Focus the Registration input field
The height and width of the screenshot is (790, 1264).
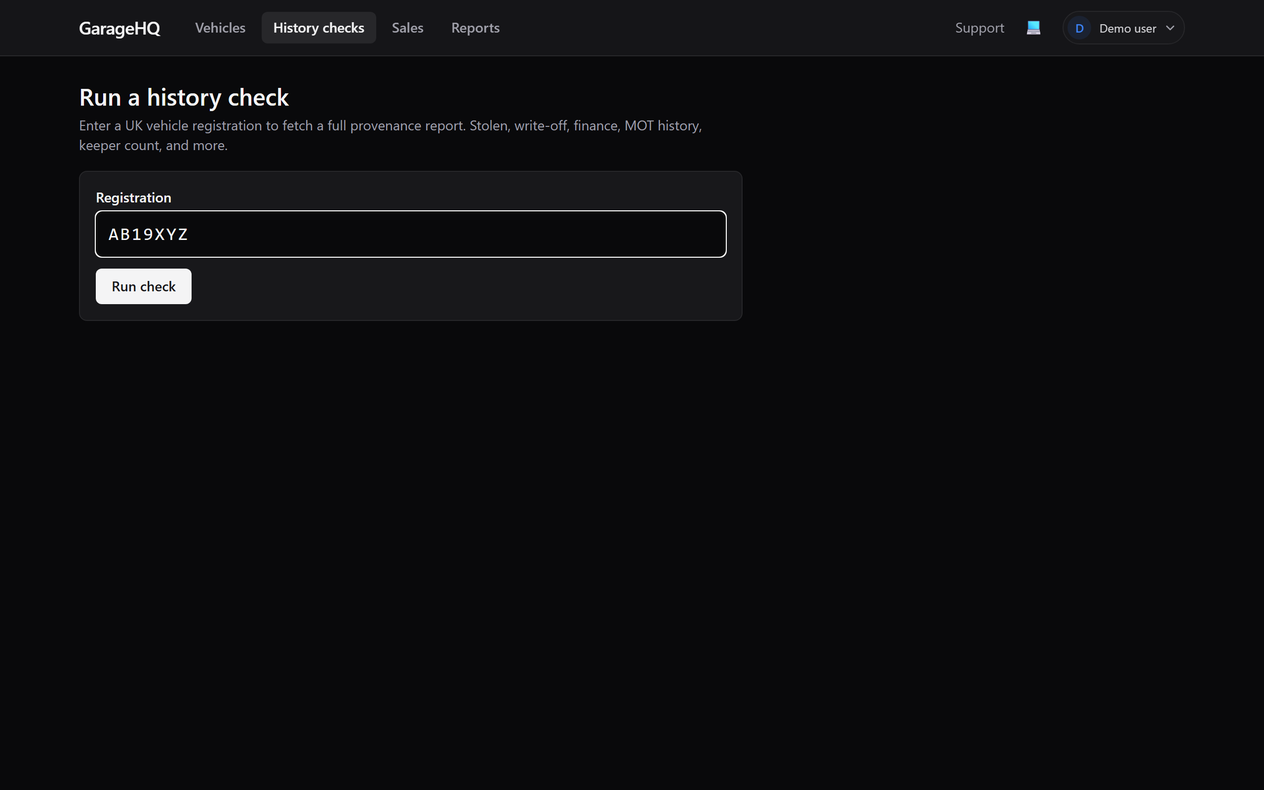(x=410, y=234)
